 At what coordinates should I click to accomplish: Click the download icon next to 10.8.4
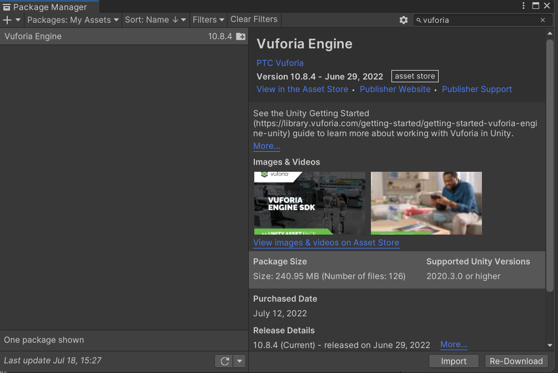coord(240,36)
